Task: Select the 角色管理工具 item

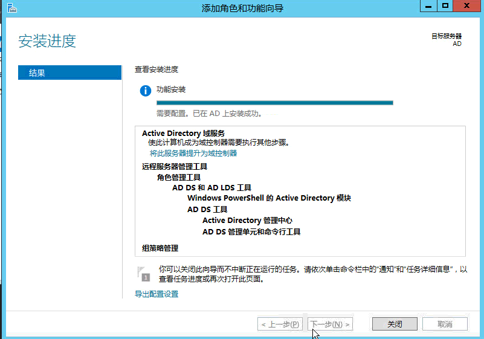Action: click(x=179, y=178)
